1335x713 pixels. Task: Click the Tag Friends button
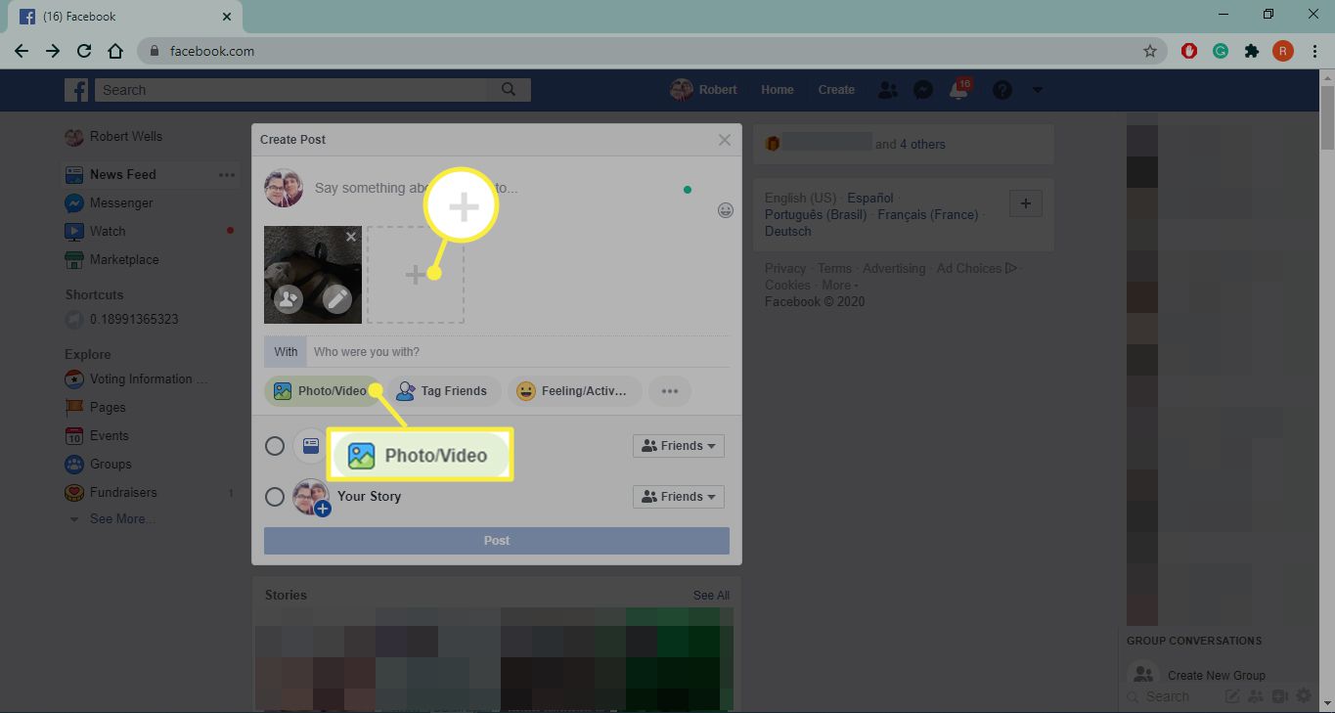444,391
